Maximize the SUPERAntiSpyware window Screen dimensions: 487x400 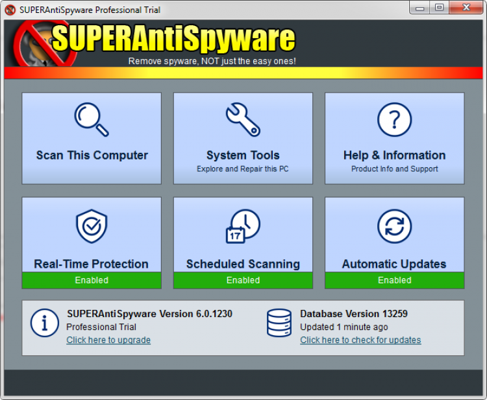439,8
